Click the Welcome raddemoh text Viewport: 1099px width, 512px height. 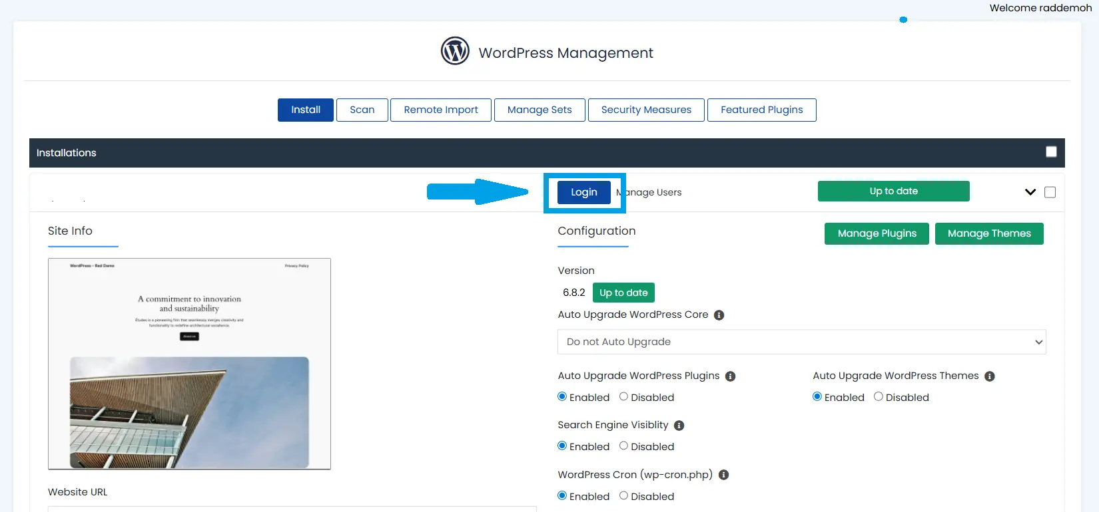1040,8
